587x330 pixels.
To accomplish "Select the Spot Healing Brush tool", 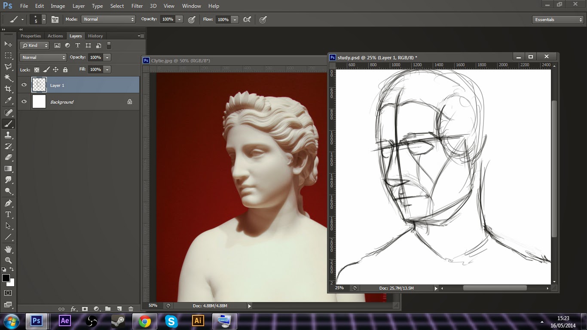I will [x=8, y=113].
